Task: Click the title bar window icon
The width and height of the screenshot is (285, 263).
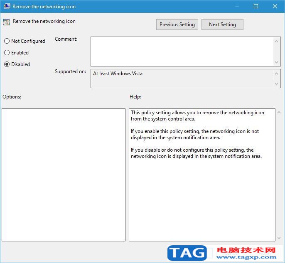Action: point(7,6)
